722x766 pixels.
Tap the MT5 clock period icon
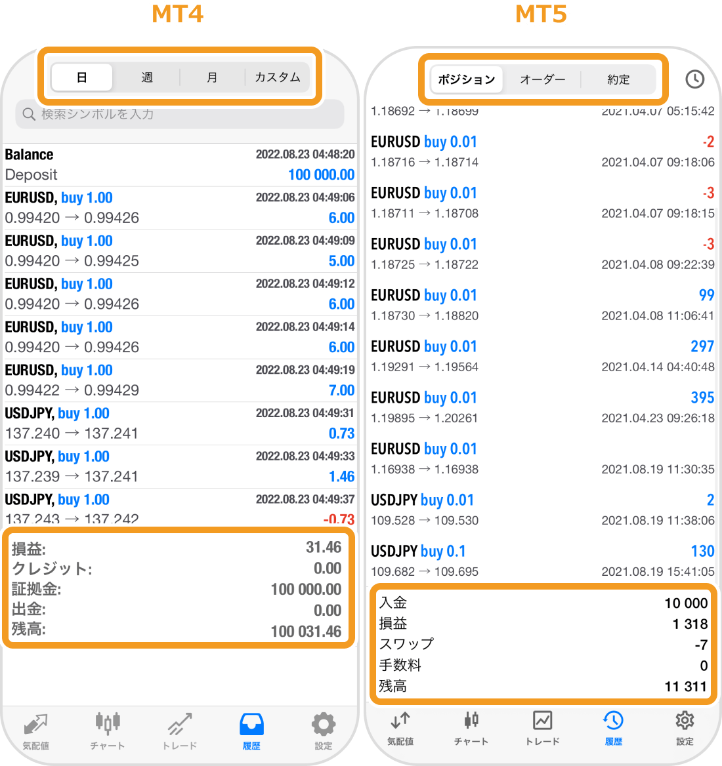[694, 79]
